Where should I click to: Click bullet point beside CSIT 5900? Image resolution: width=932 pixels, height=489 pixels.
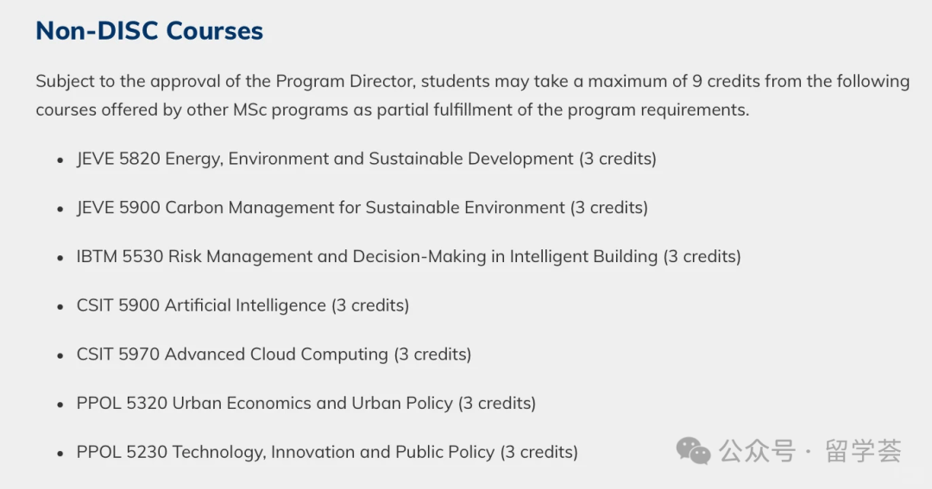pos(60,306)
